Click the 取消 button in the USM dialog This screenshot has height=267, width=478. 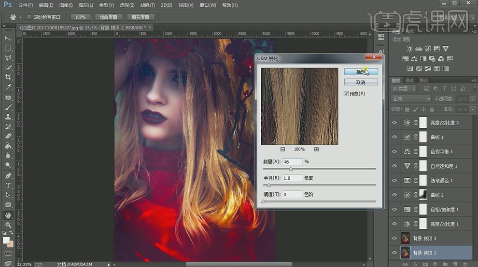361,82
